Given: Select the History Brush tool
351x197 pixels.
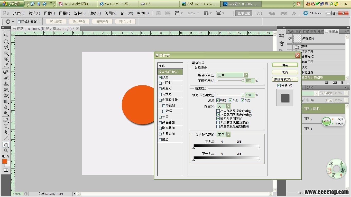Looking at the screenshot, I should (x=6, y=90).
